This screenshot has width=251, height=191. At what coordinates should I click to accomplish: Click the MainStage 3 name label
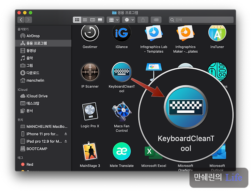tap(90, 166)
